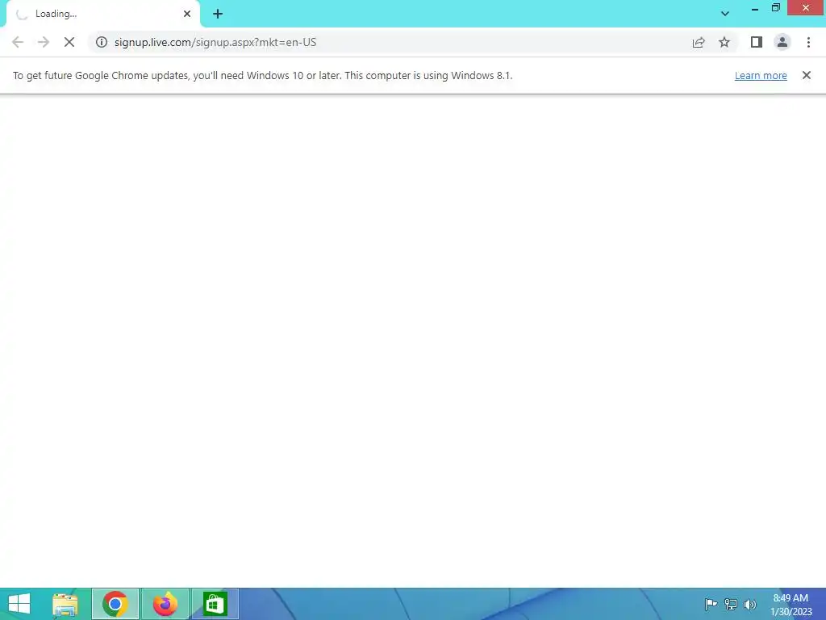The width and height of the screenshot is (826, 620).
Task: Open File Explorer from taskbar
Action: pyautogui.click(x=65, y=604)
